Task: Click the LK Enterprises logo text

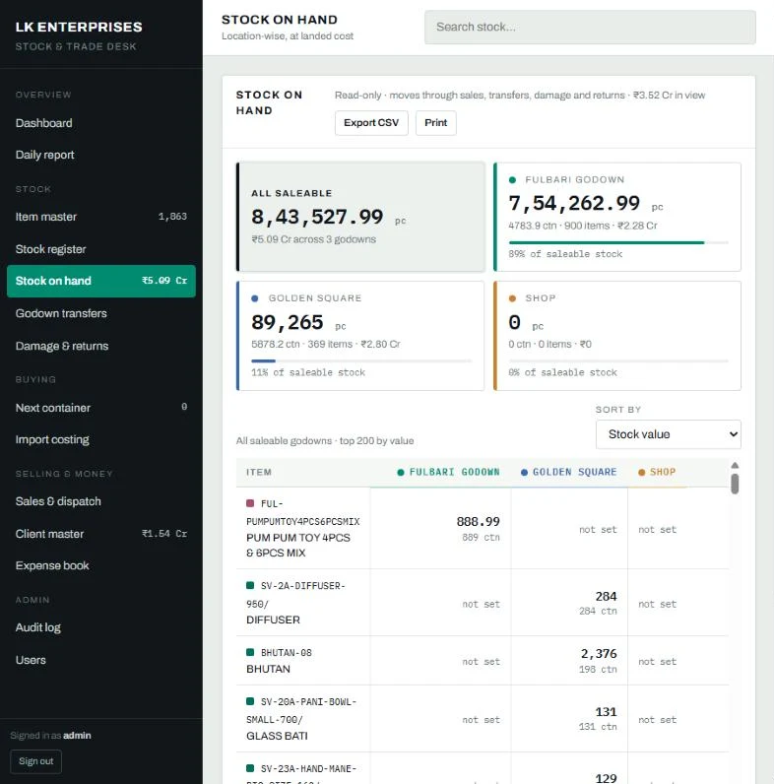Action: (79, 27)
